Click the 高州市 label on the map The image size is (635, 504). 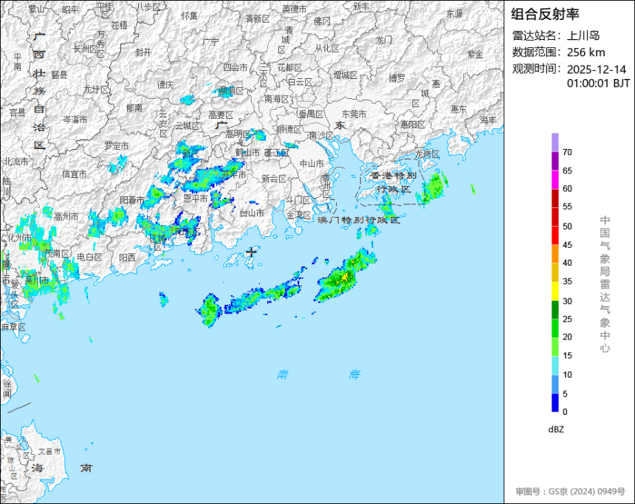[66, 217]
